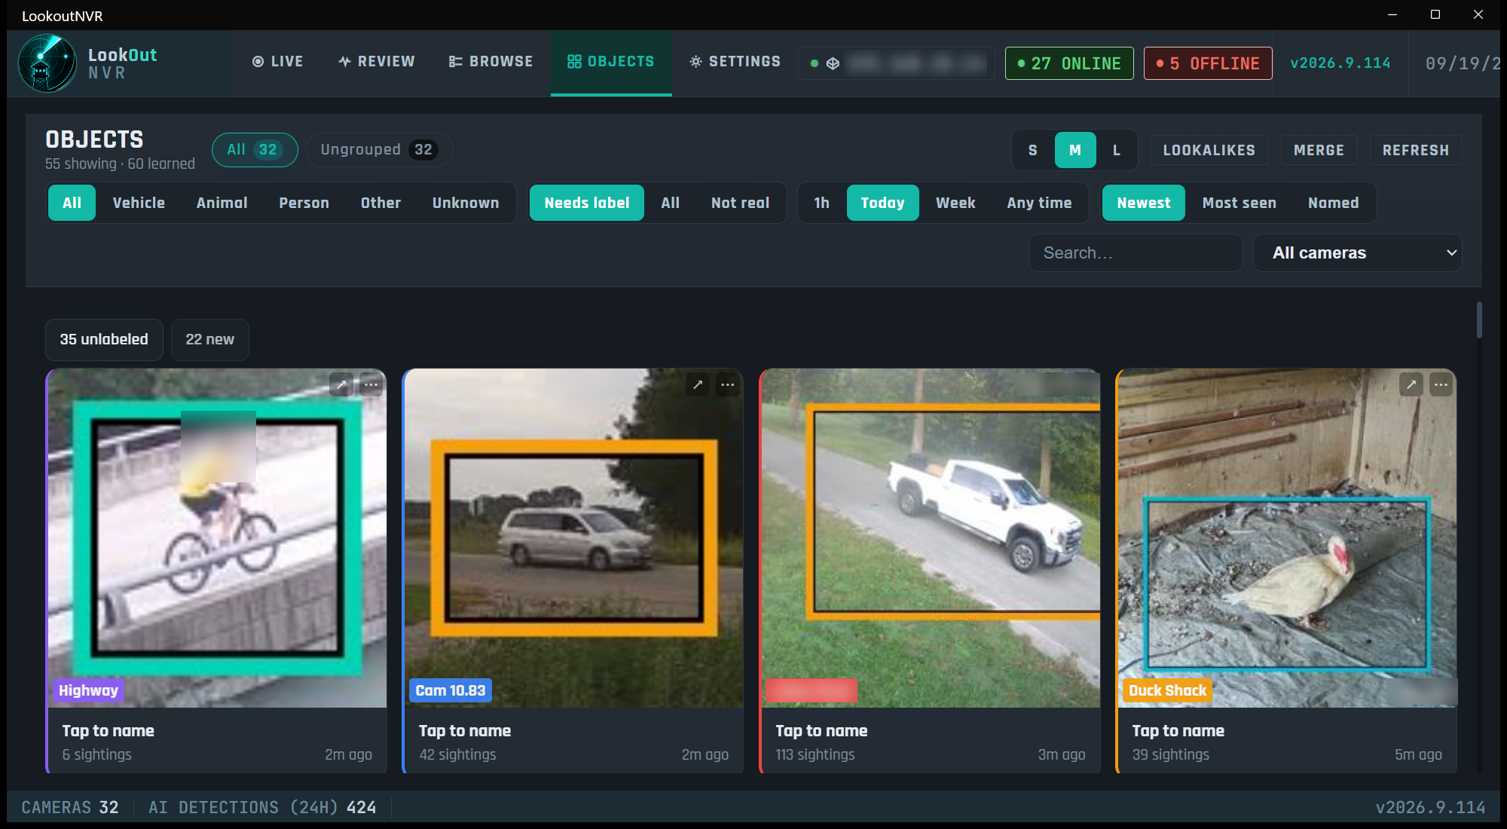Click the LookOut NVR lighthouse logo
This screenshot has height=829, width=1507.
click(x=47, y=63)
